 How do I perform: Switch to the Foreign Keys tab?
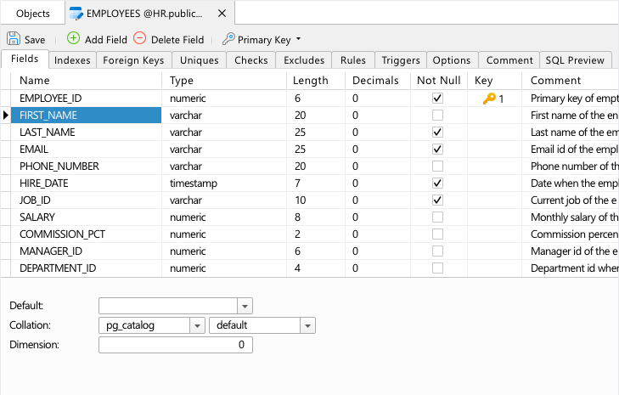pyautogui.click(x=133, y=60)
